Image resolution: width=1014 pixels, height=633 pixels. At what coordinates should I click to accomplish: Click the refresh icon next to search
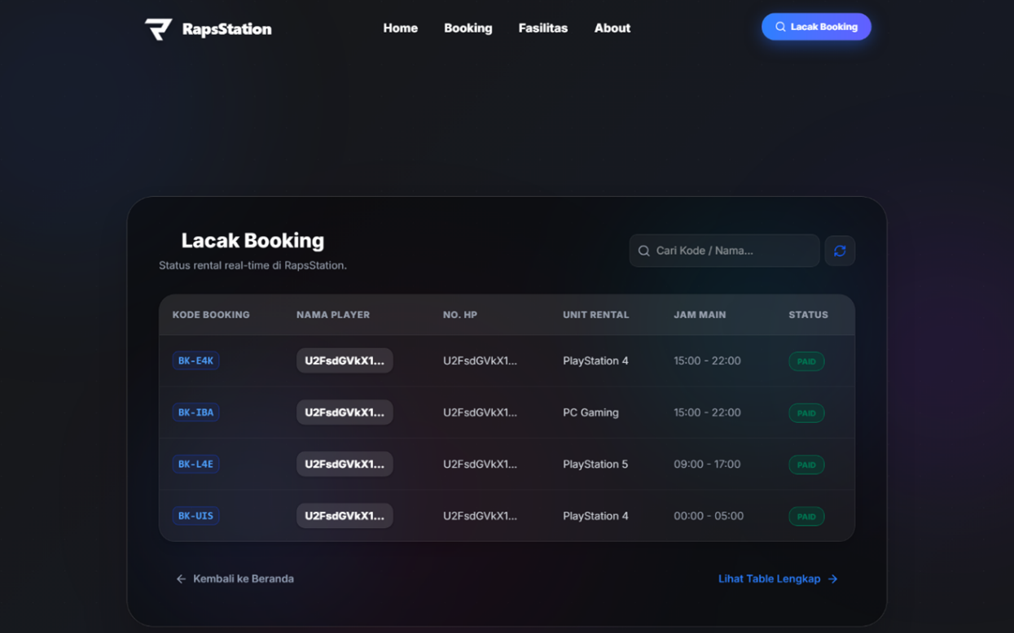[840, 251]
